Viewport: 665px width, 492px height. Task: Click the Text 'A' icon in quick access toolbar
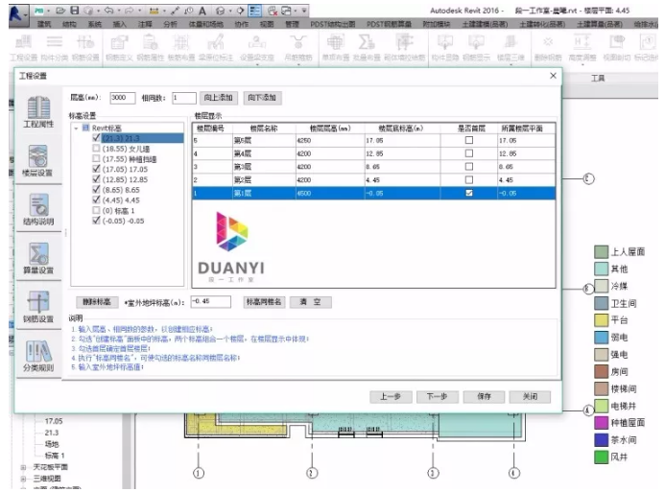(x=202, y=11)
